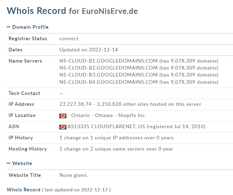
Task: Click the minus icon beside Domain Profile
Action: 9,27
